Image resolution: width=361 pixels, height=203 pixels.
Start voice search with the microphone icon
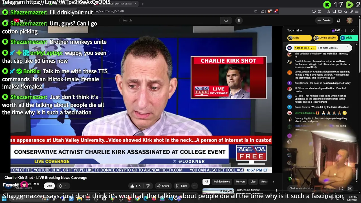click(239, 20)
